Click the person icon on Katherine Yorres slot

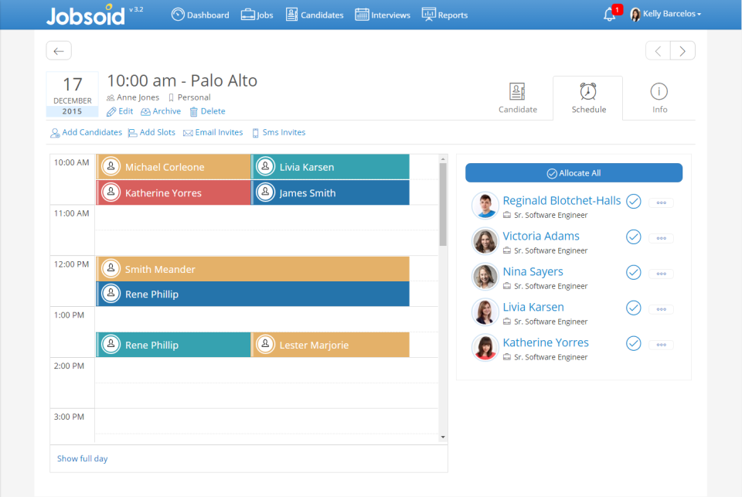tap(111, 192)
